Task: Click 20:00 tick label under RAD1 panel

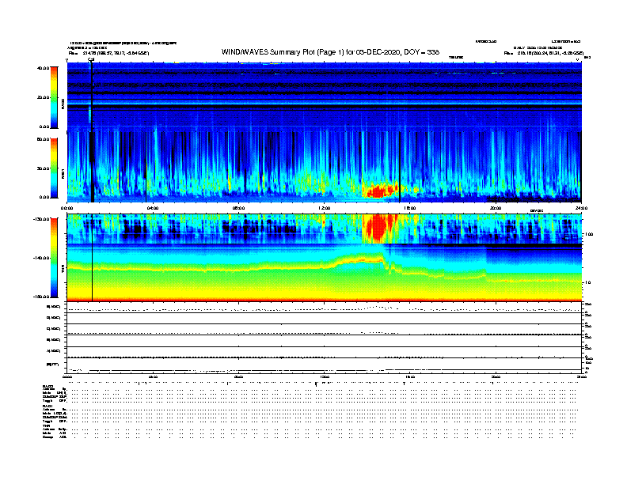Action: tap(496, 208)
